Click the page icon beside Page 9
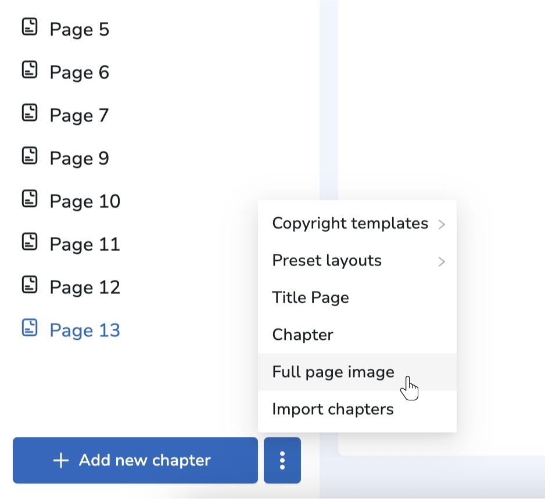 pyautogui.click(x=30, y=156)
